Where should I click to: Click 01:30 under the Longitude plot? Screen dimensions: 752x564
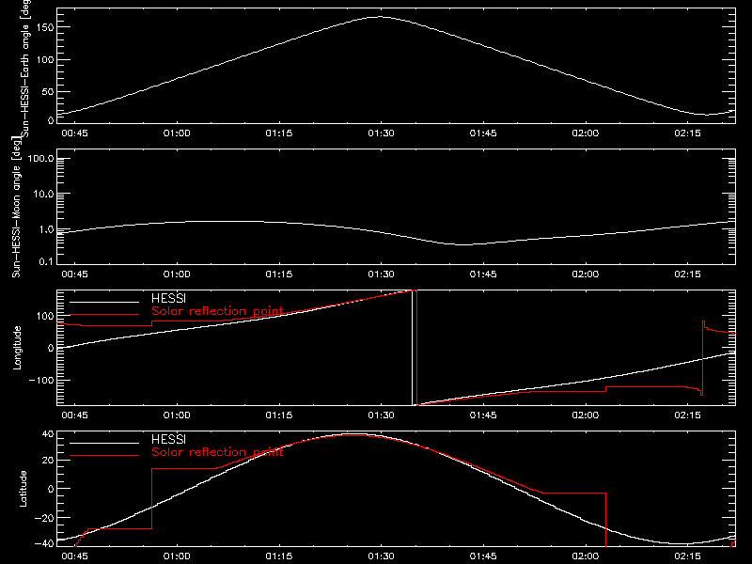pos(382,415)
